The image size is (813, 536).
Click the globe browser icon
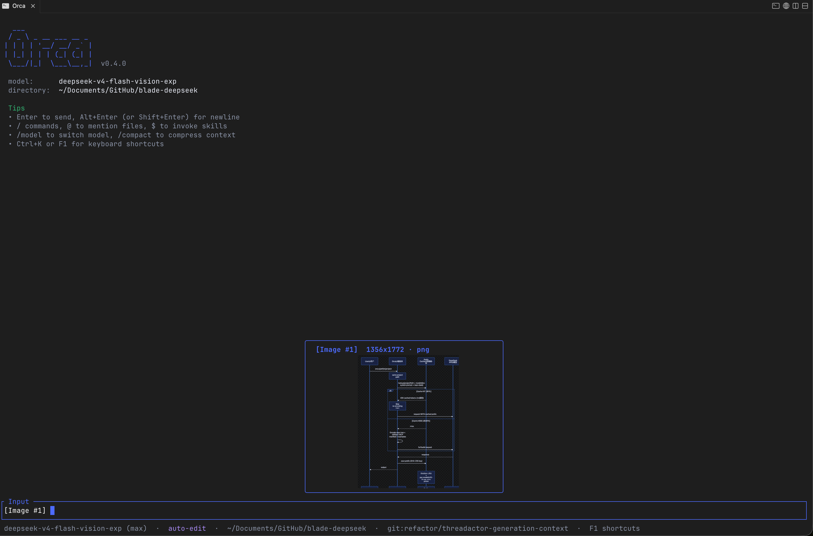click(x=786, y=6)
